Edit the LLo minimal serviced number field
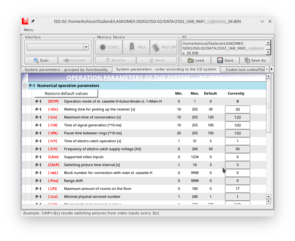 (238, 197)
